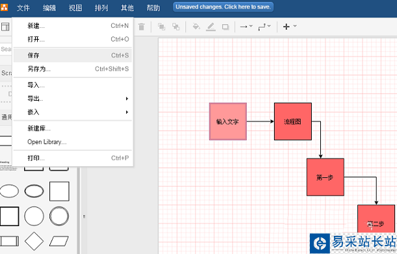Select the 第二步 box on canvas
The width and height of the screenshot is (397, 254).
376,220
